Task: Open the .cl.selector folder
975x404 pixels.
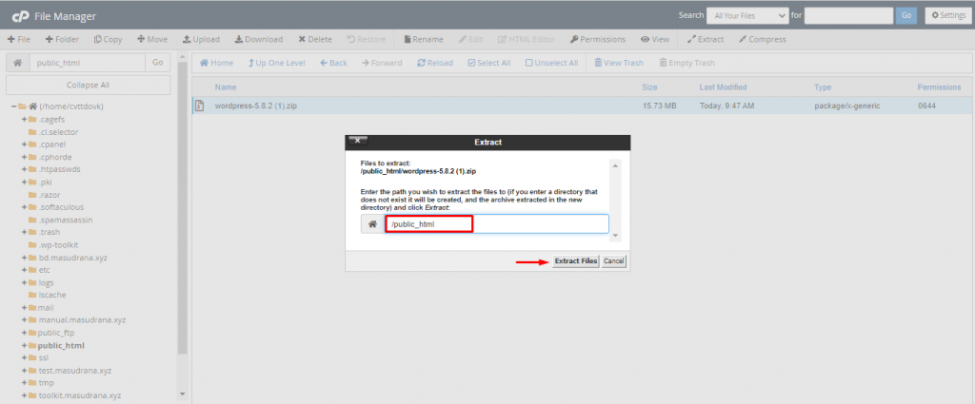Action: pyautogui.click(x=58, y=132)
